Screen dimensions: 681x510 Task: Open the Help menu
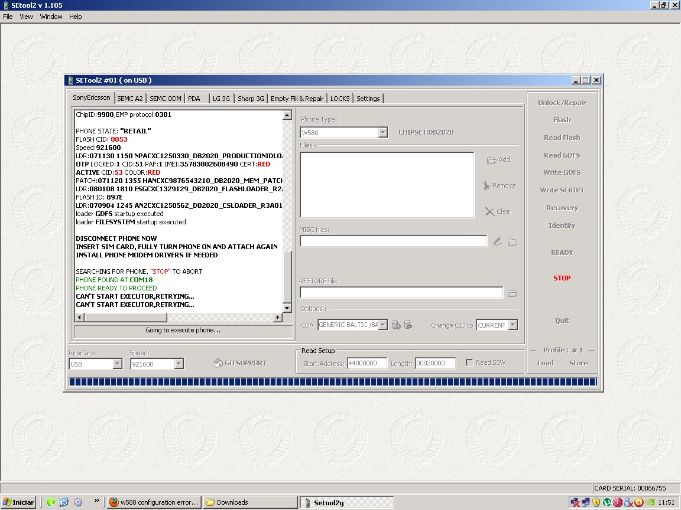[x=76, y=17]
